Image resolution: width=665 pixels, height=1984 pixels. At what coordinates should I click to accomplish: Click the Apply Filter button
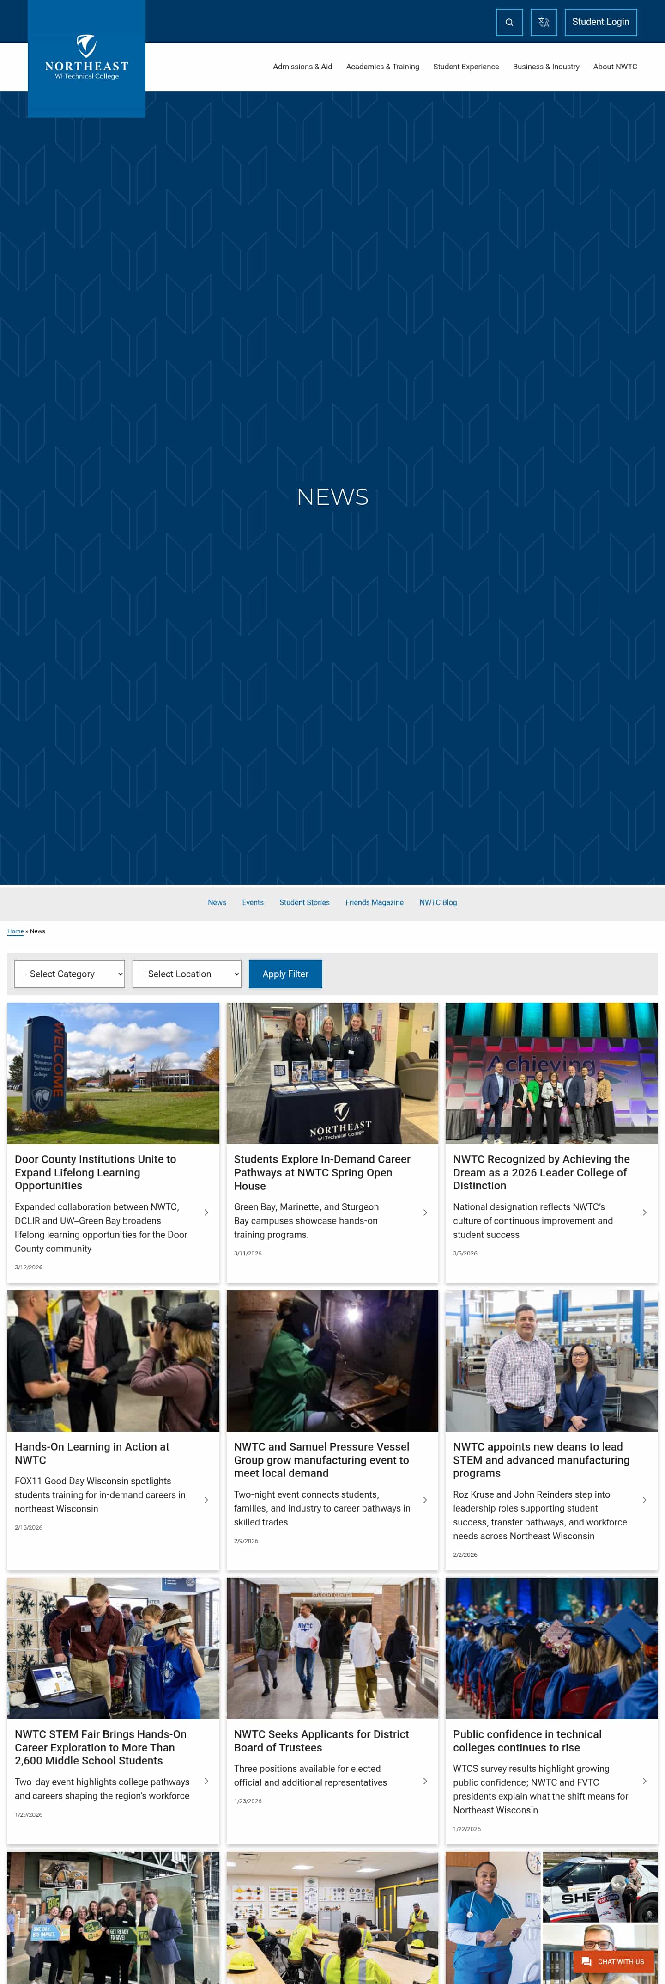(285, 974)
